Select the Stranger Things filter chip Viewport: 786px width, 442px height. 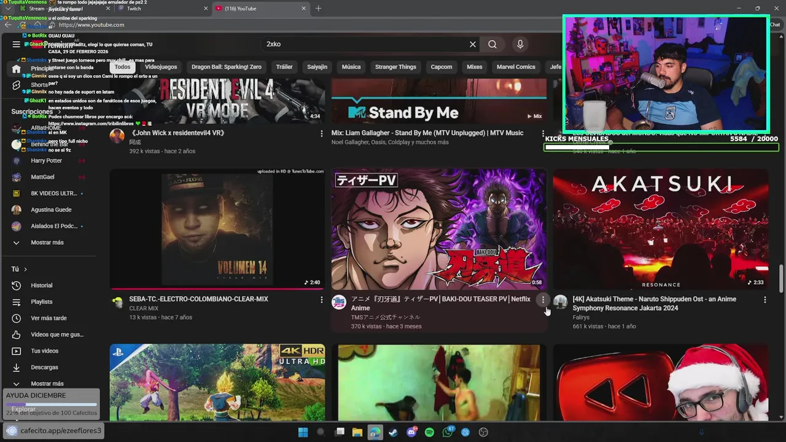(395, 67)
